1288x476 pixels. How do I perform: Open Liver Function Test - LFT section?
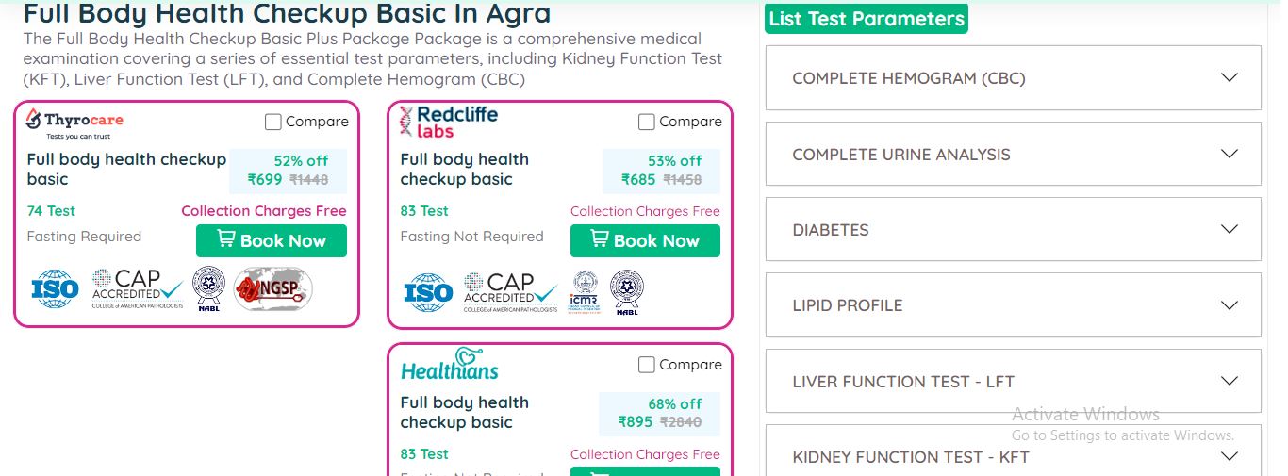[x=1013, y=382]
